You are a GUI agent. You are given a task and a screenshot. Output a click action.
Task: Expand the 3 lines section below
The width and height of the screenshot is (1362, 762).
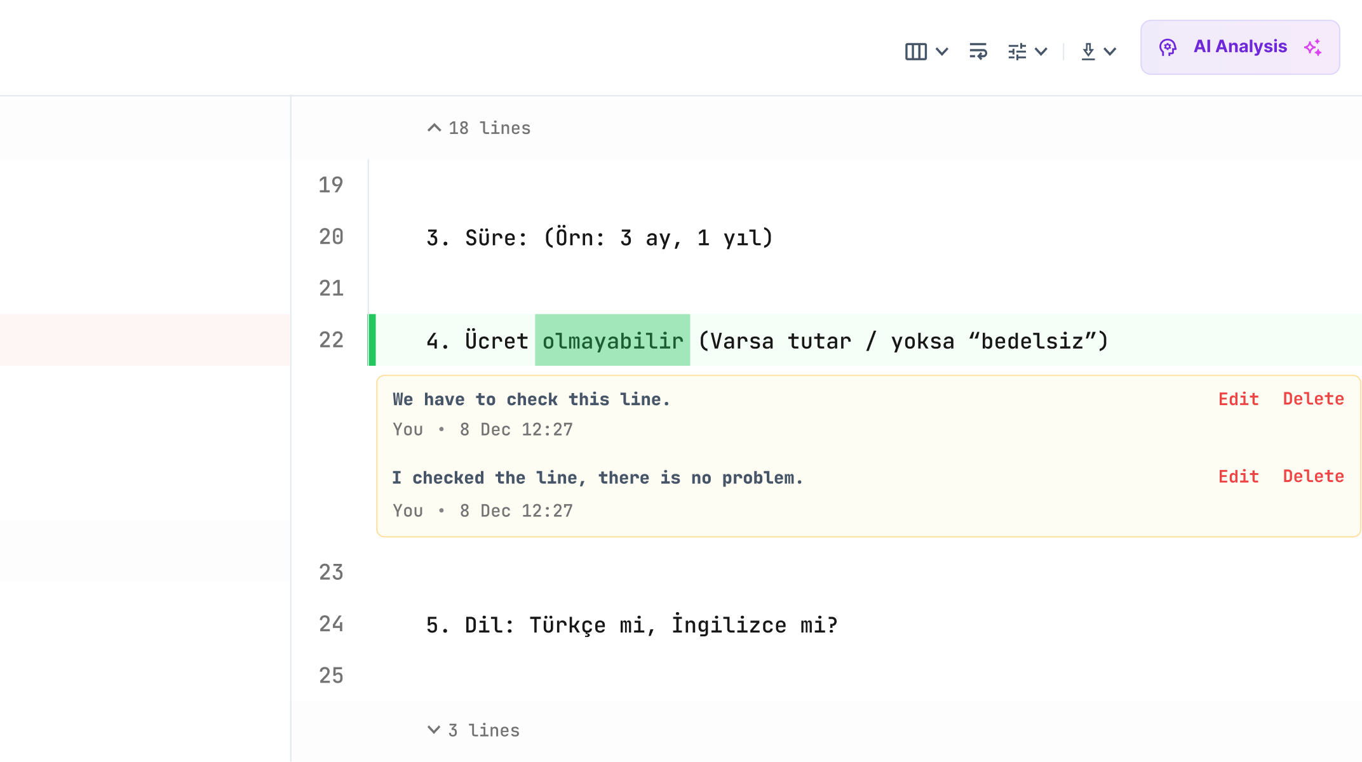(473, 730)
